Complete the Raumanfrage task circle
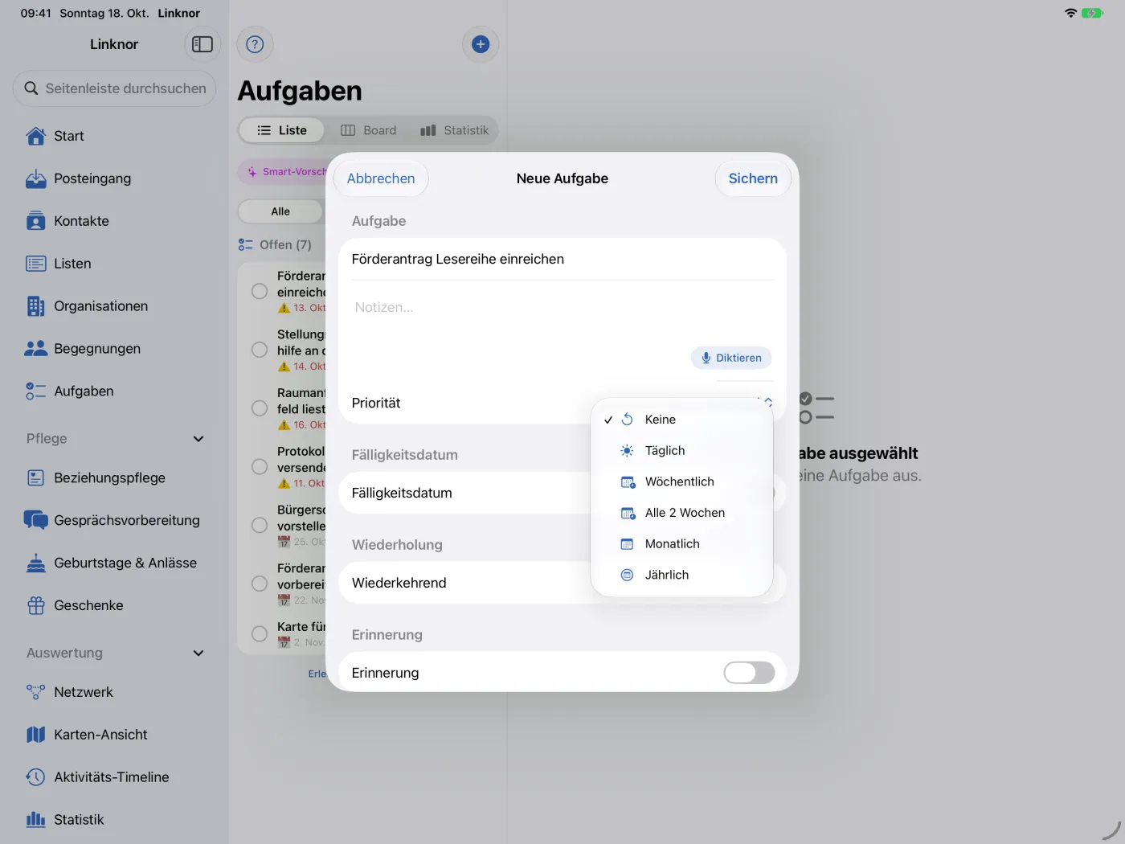This screenshot has height=844, width=1125. 260,408
